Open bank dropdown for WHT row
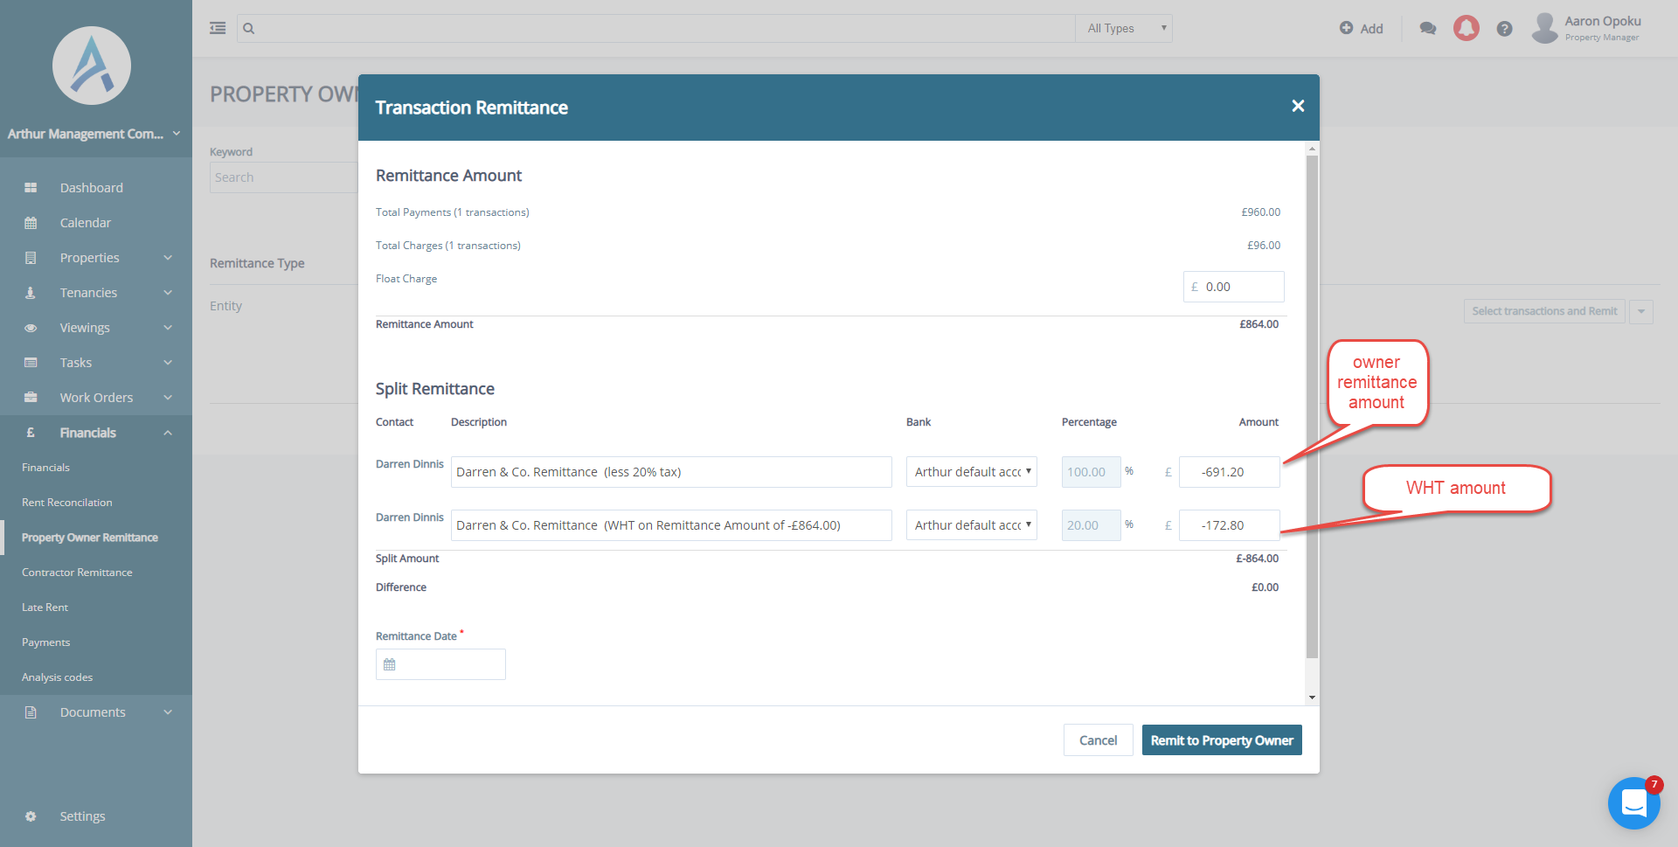The image size is (1678, 847). click(972, 525)
